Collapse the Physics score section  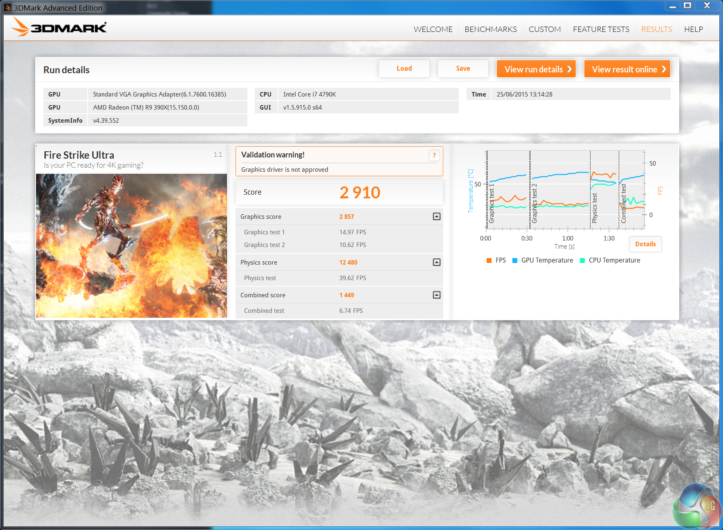point(436,262)
